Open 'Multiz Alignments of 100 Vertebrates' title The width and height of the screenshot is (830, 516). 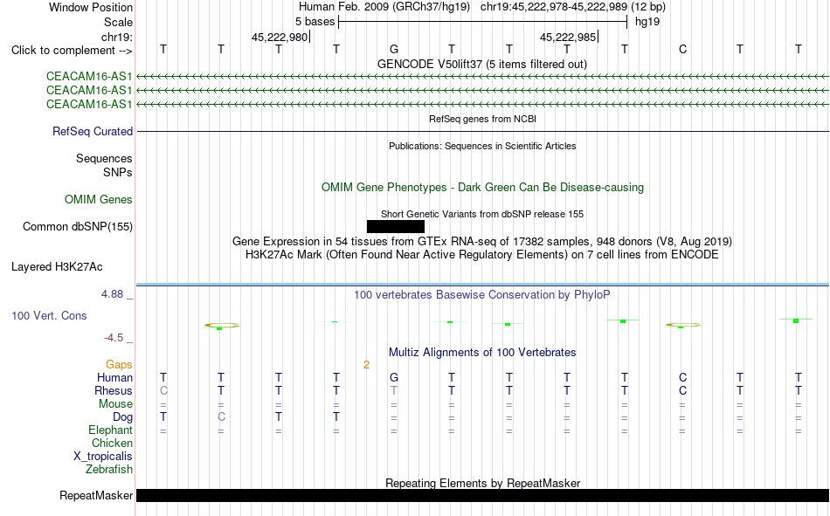coord(482,353)
